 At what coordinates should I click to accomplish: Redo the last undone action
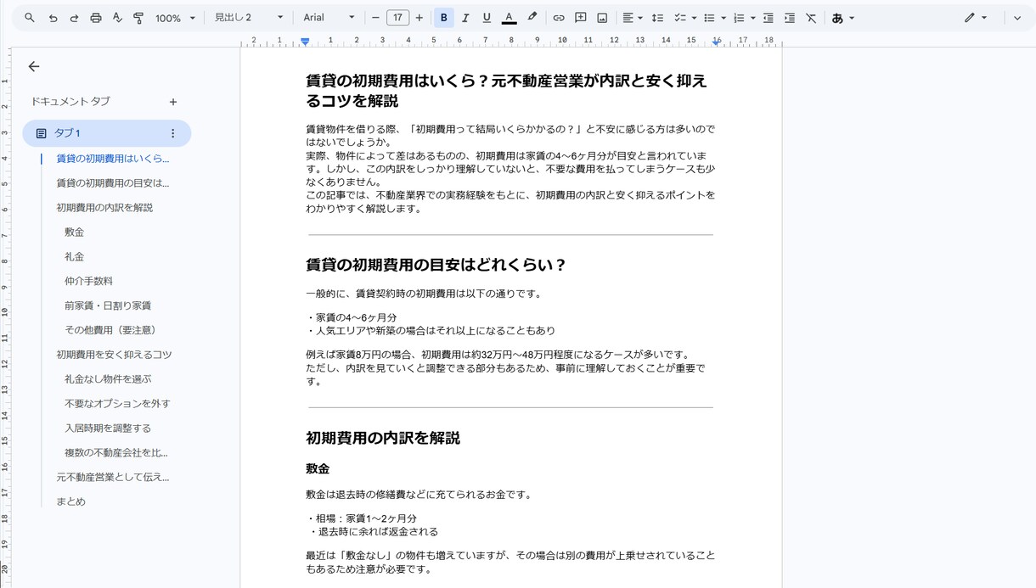[x=74, y=18]
